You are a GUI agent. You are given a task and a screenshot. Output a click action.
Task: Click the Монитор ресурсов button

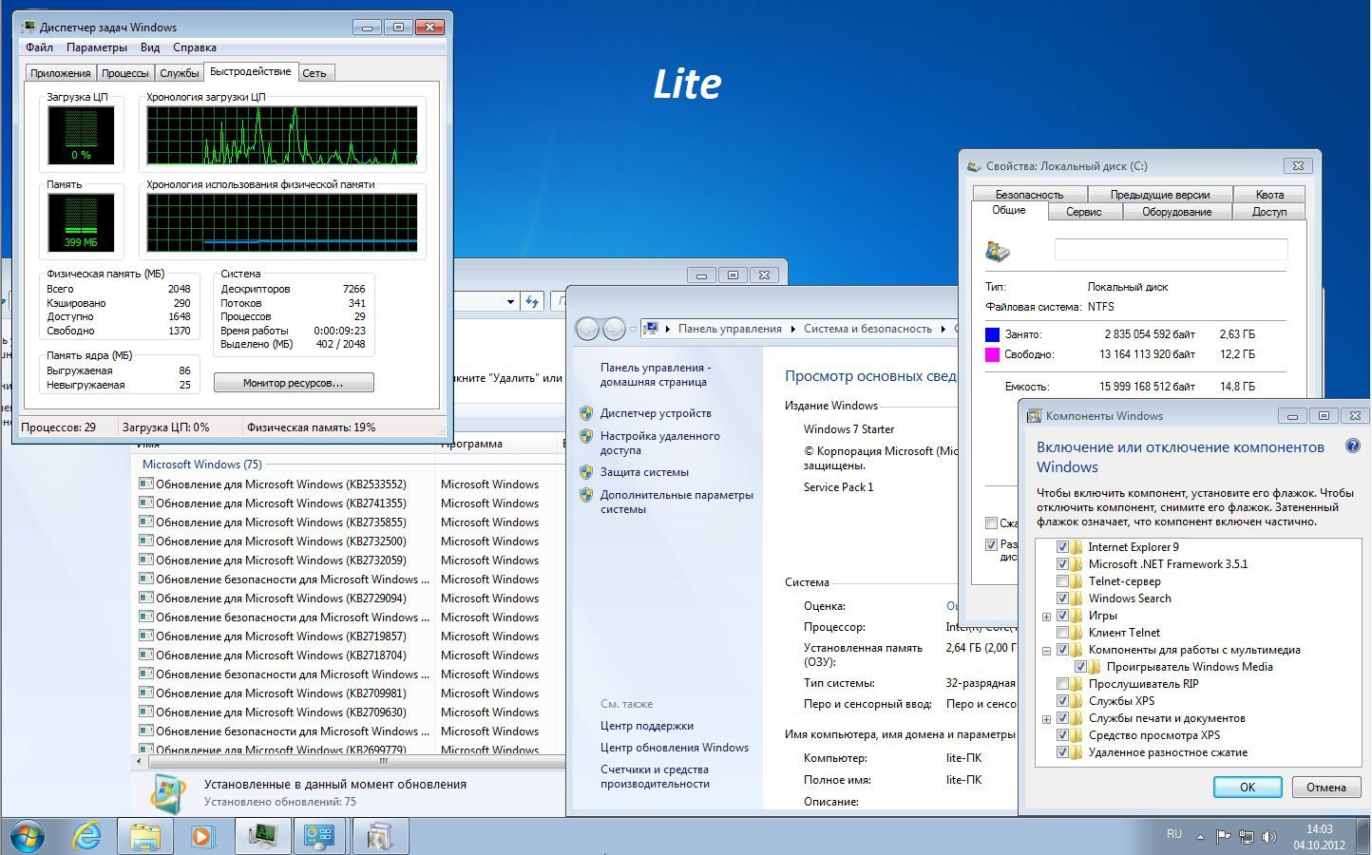pyautogui.click(x=294, y=383)
